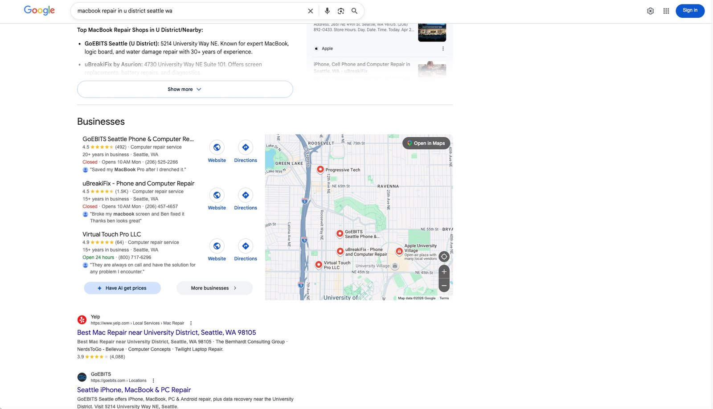
Task: Click Have AI get prices button
Action: click(x=122, y=288)
